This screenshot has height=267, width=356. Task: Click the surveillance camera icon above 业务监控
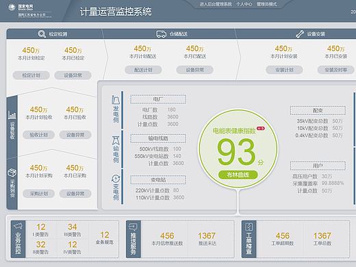click(x=18, y=226)
